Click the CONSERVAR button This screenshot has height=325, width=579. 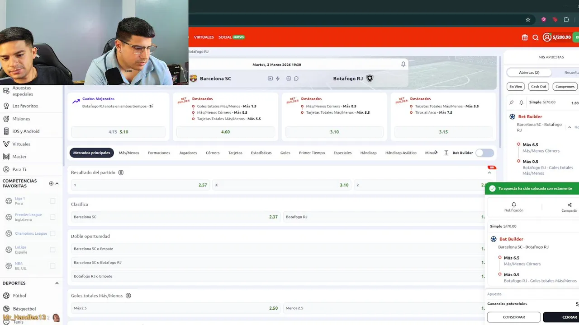coord(514,317)
